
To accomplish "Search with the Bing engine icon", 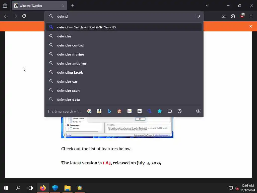I will pos(109,111).
